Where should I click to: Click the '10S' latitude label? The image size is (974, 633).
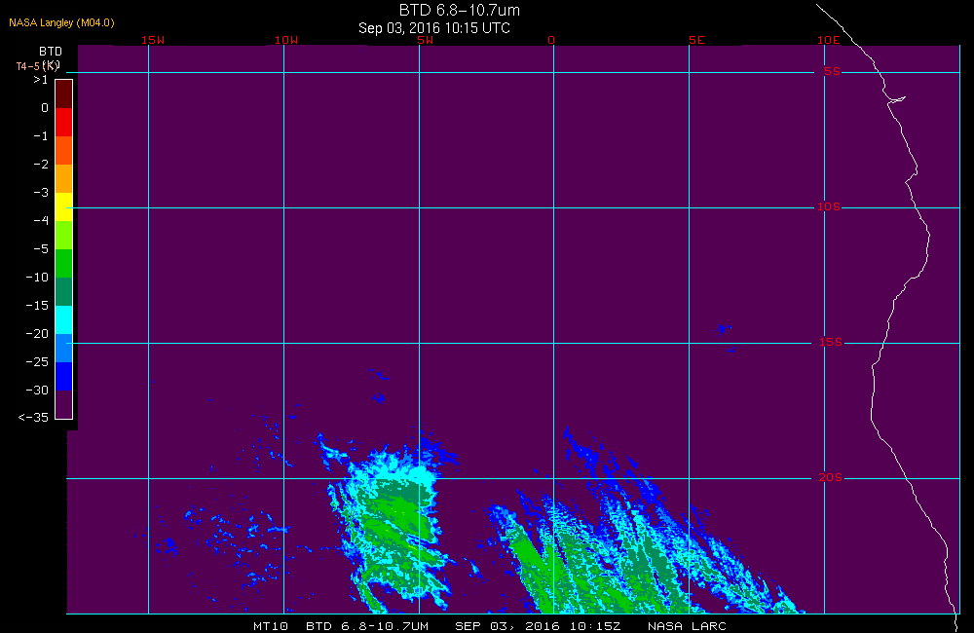[828, 206]
